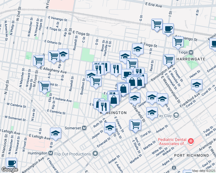Viewport: 216px width, 173px height.
Task: Click the HARROWGATE neighborhood label
Action: (x=191, y=59)
